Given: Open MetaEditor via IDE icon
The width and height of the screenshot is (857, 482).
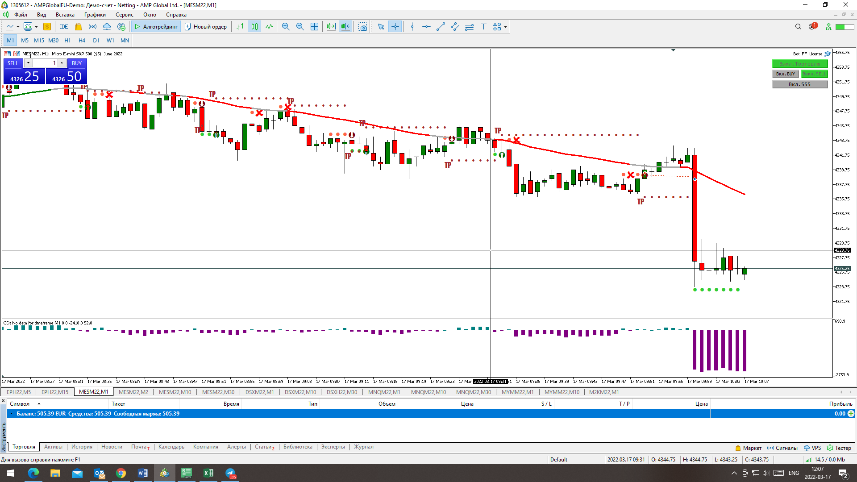Looking at the screenshot, I should (64, 27).
